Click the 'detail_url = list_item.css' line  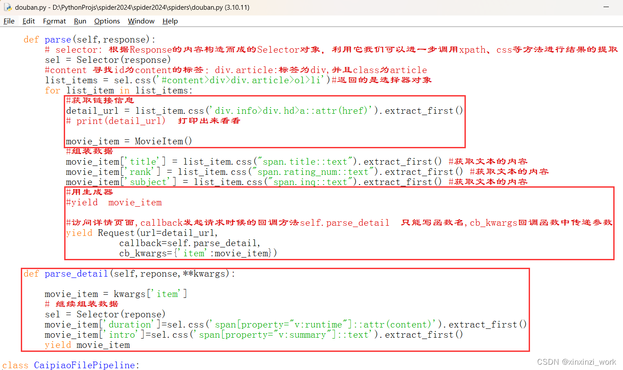[264, 111]
